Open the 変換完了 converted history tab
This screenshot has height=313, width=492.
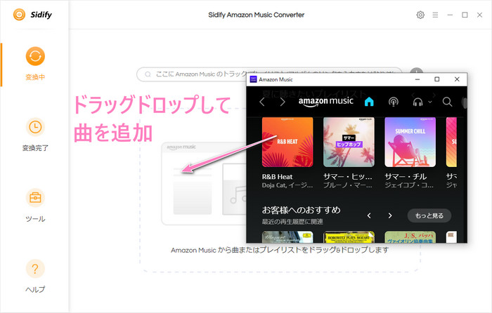(x=35, y=135)
